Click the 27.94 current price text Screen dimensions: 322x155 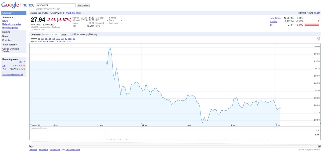click(x=38, y=20)
